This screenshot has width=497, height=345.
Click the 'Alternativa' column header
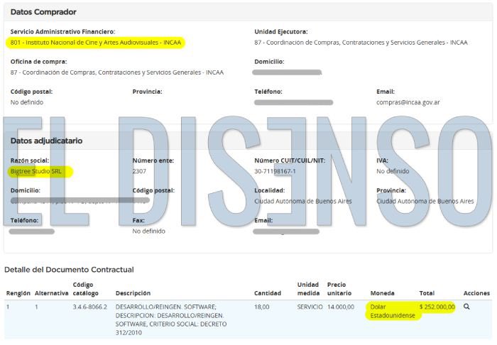[x=51, y=293]
